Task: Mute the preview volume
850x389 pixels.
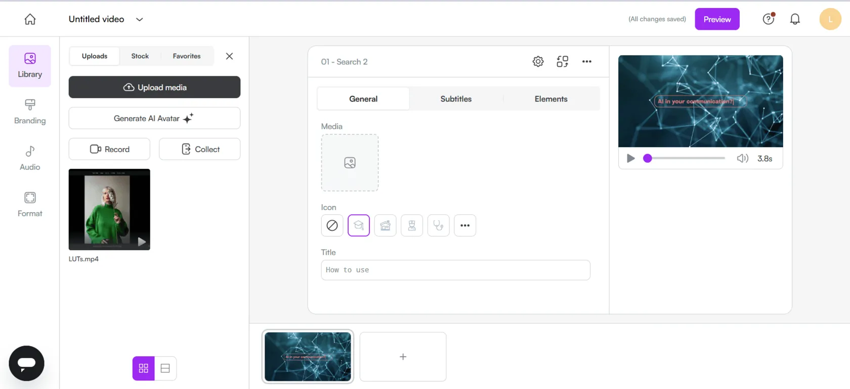Action: coord(742,159)
